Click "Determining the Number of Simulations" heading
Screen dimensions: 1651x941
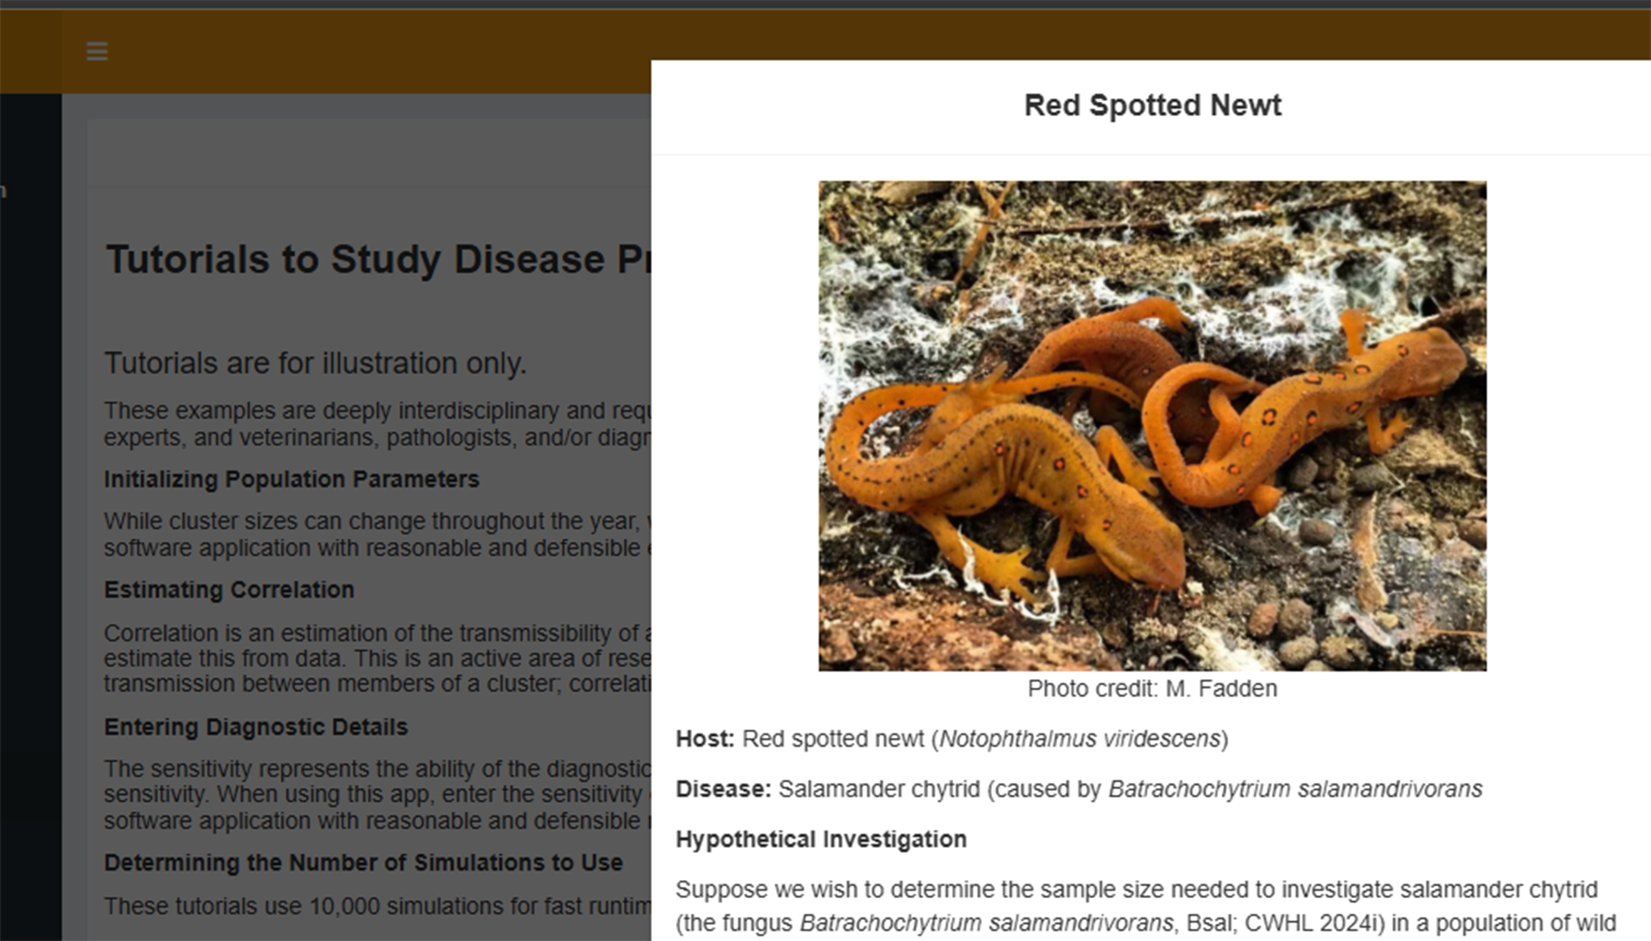coord(363,863)
